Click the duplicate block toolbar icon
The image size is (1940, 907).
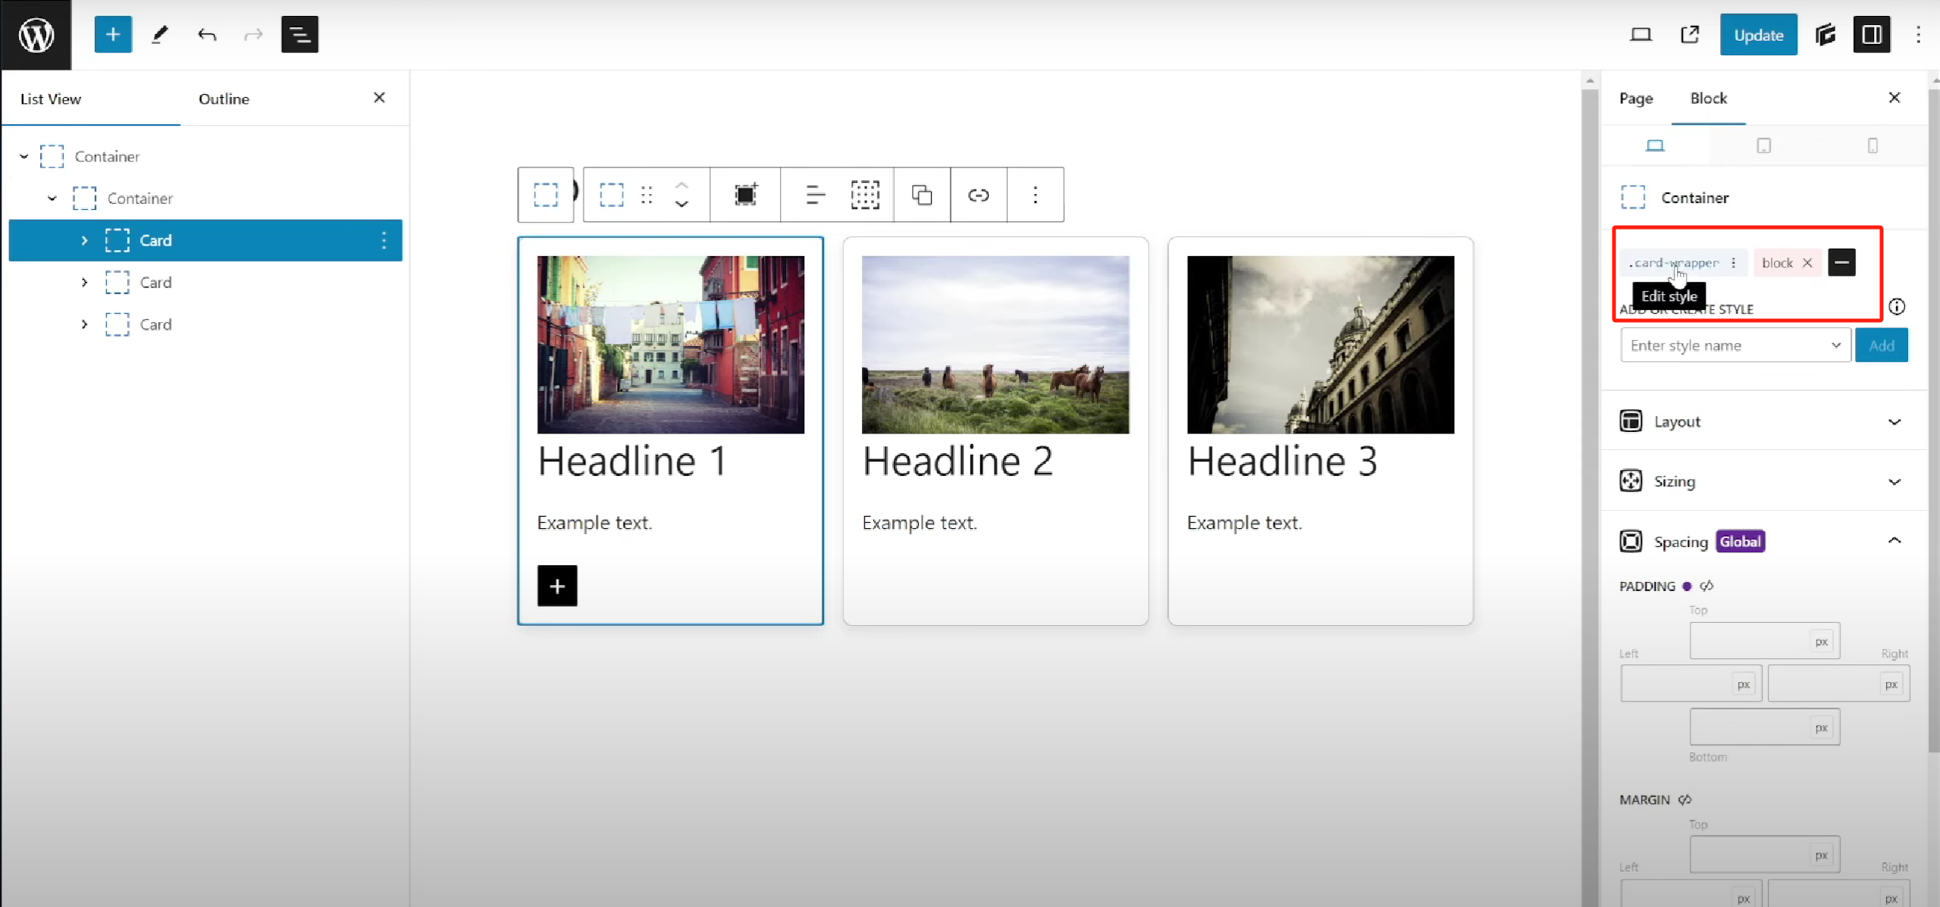coord(921,195)
